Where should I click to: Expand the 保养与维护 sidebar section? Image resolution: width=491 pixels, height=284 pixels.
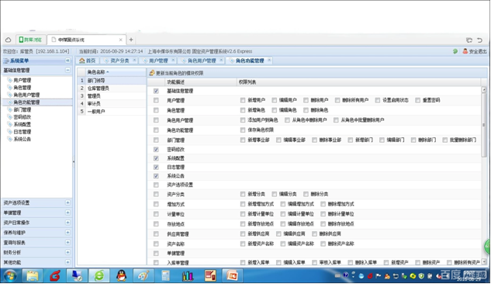pos(67,233)
